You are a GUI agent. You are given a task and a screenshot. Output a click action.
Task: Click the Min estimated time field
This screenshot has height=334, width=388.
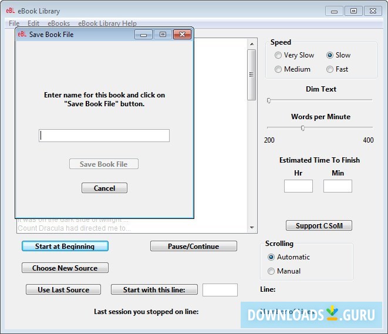338,186
